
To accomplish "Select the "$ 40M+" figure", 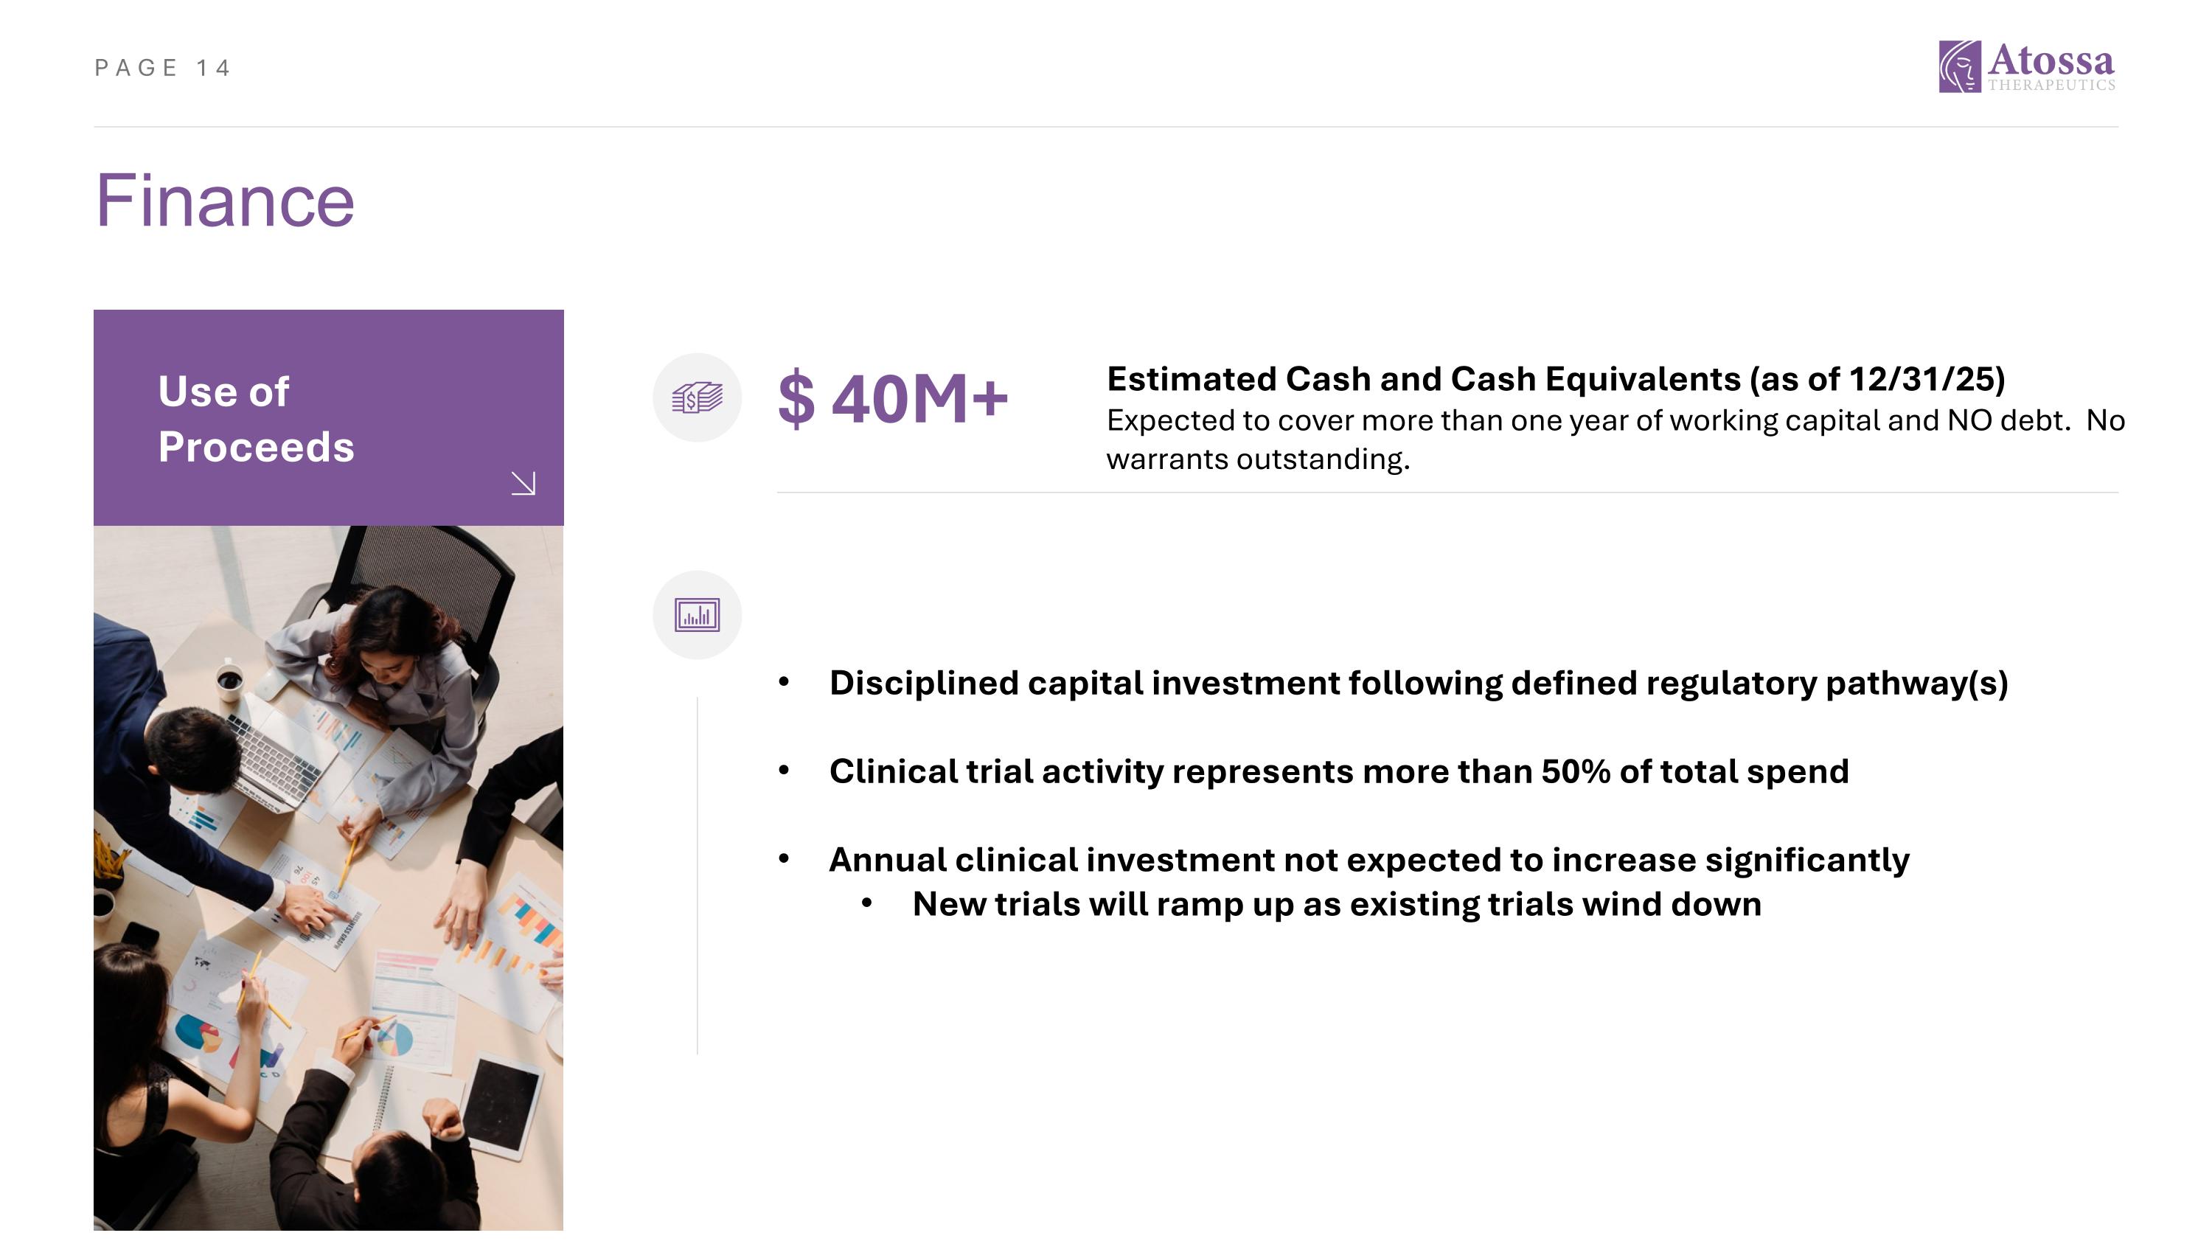I will click(x=892, y=399).
